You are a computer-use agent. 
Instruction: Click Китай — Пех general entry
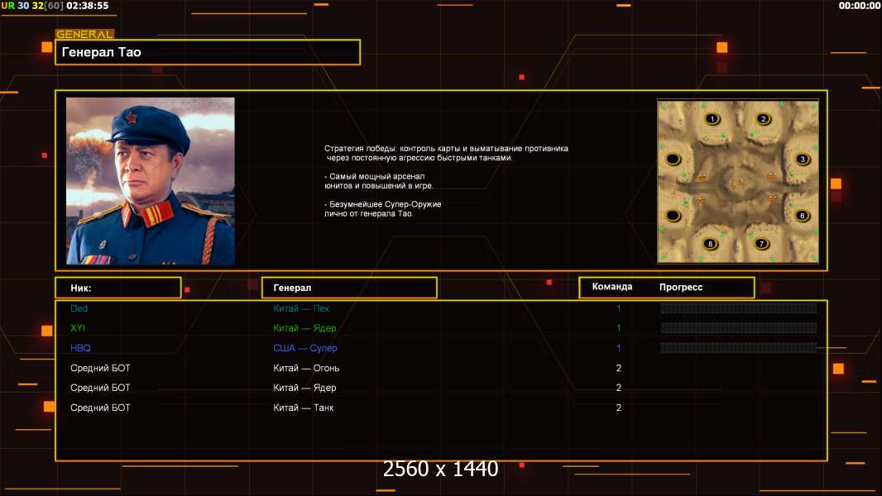(301, 308)
